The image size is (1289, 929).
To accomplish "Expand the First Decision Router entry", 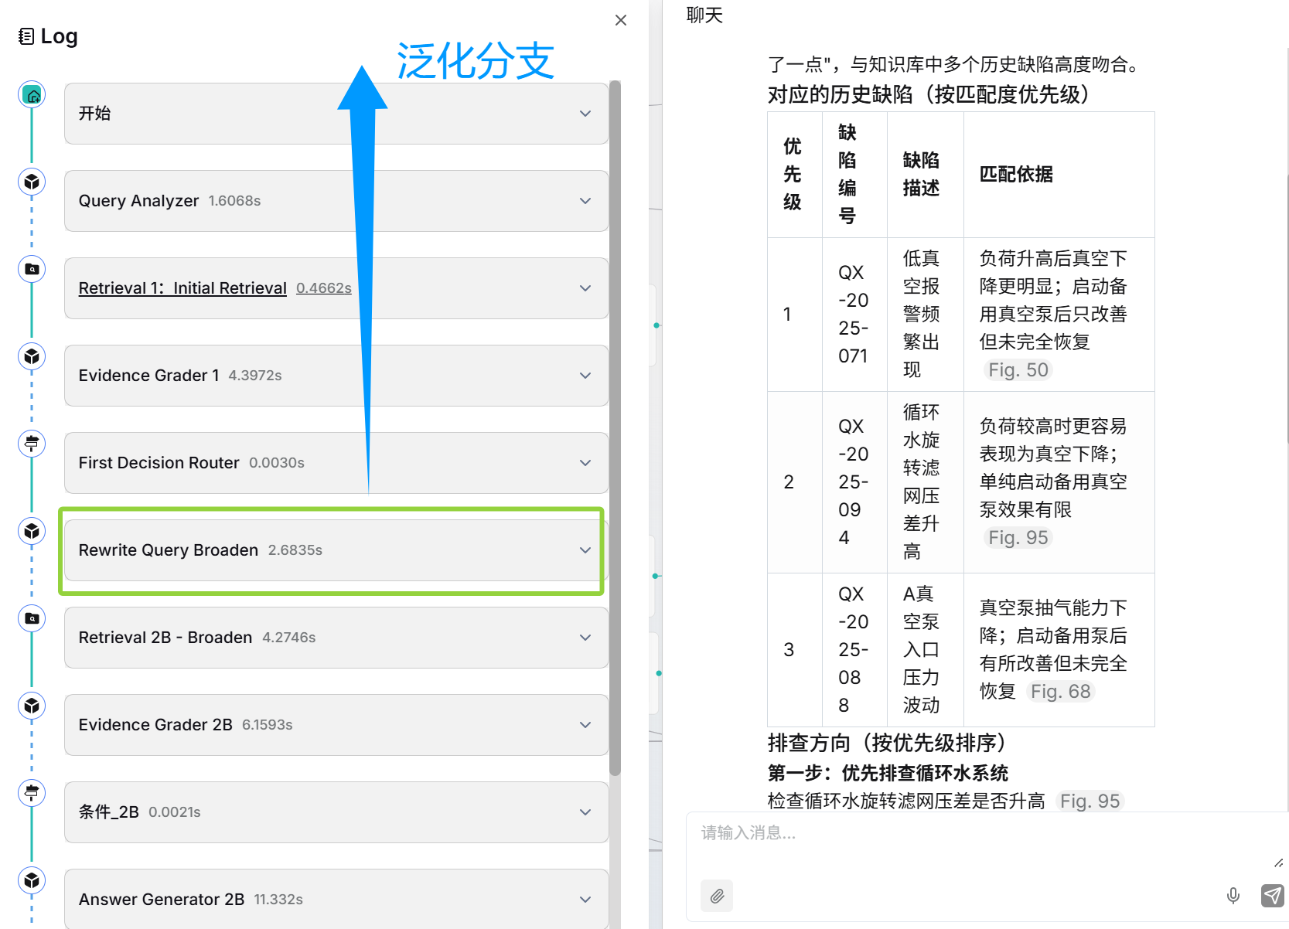I will pyautogui.click(x=585, y=463).
